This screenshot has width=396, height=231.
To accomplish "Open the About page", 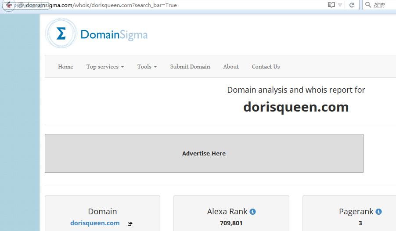I will 231,67.
